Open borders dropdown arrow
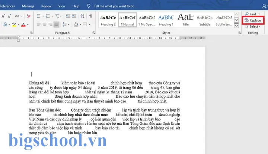 click(x=89, y=25)
